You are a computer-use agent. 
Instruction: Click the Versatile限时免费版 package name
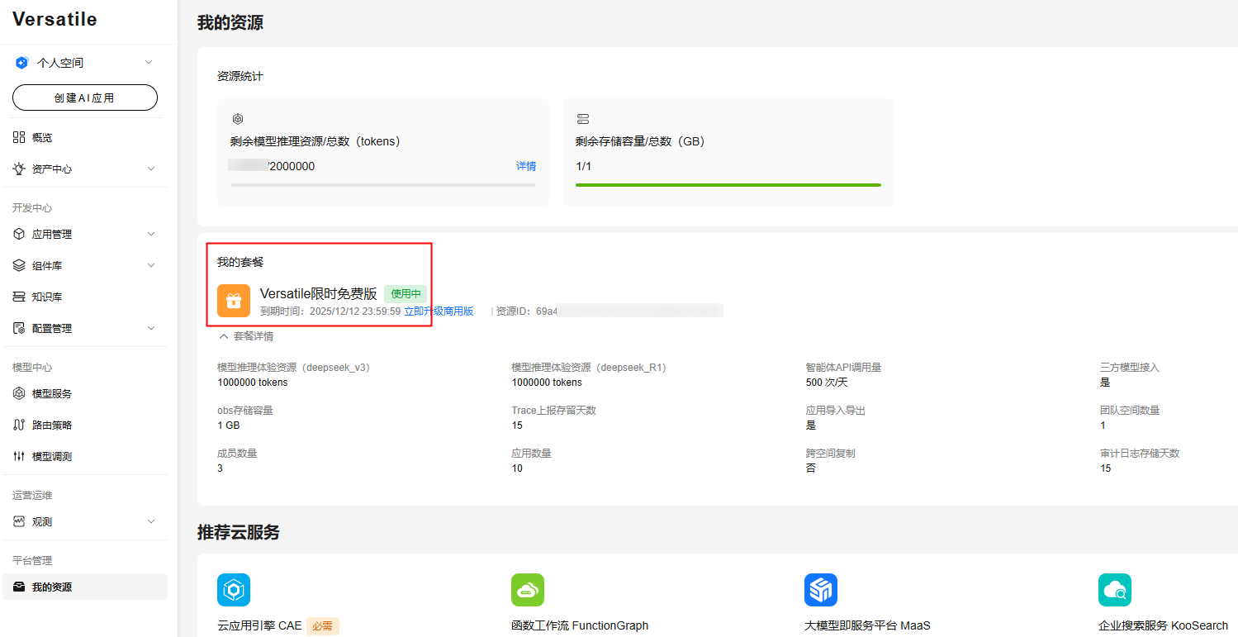pyautogui.click(x=319, y=293)
